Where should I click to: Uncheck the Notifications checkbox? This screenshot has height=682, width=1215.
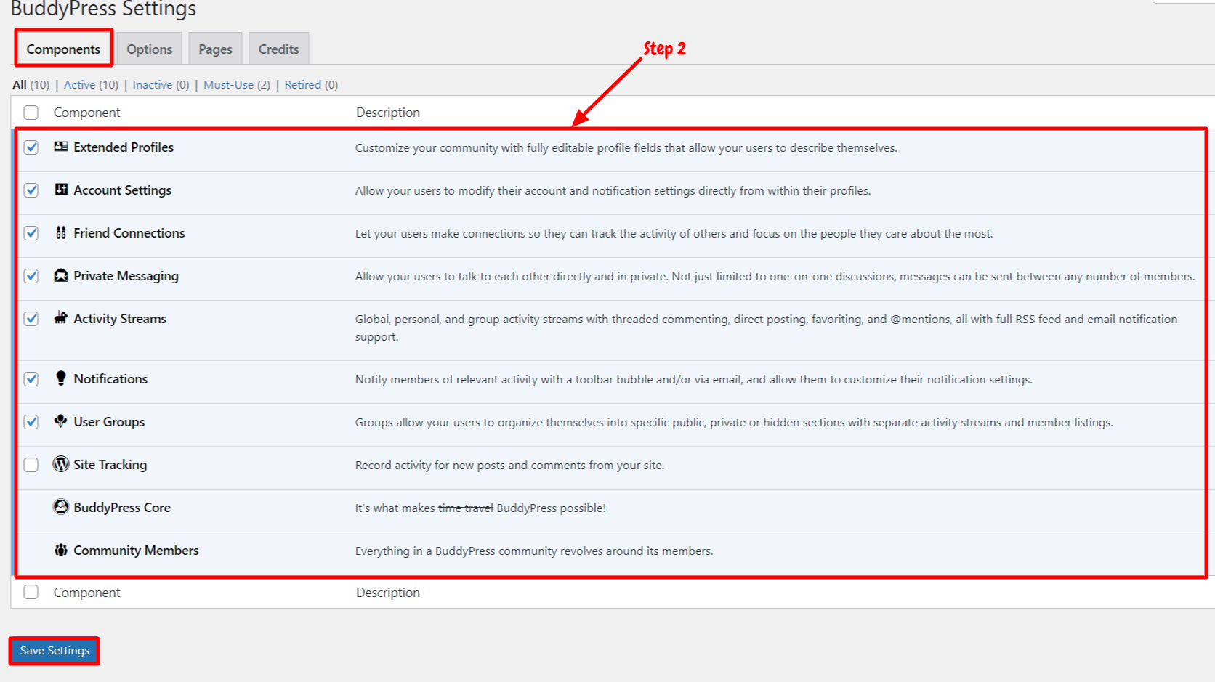(x=31, y=379)
